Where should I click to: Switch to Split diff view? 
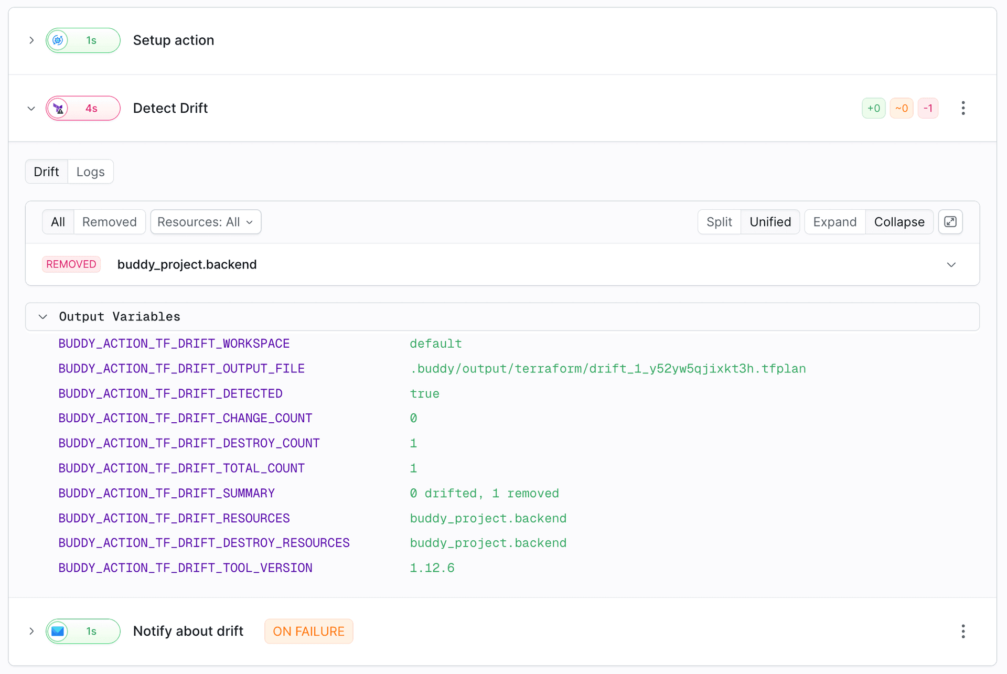coord(719,222)
